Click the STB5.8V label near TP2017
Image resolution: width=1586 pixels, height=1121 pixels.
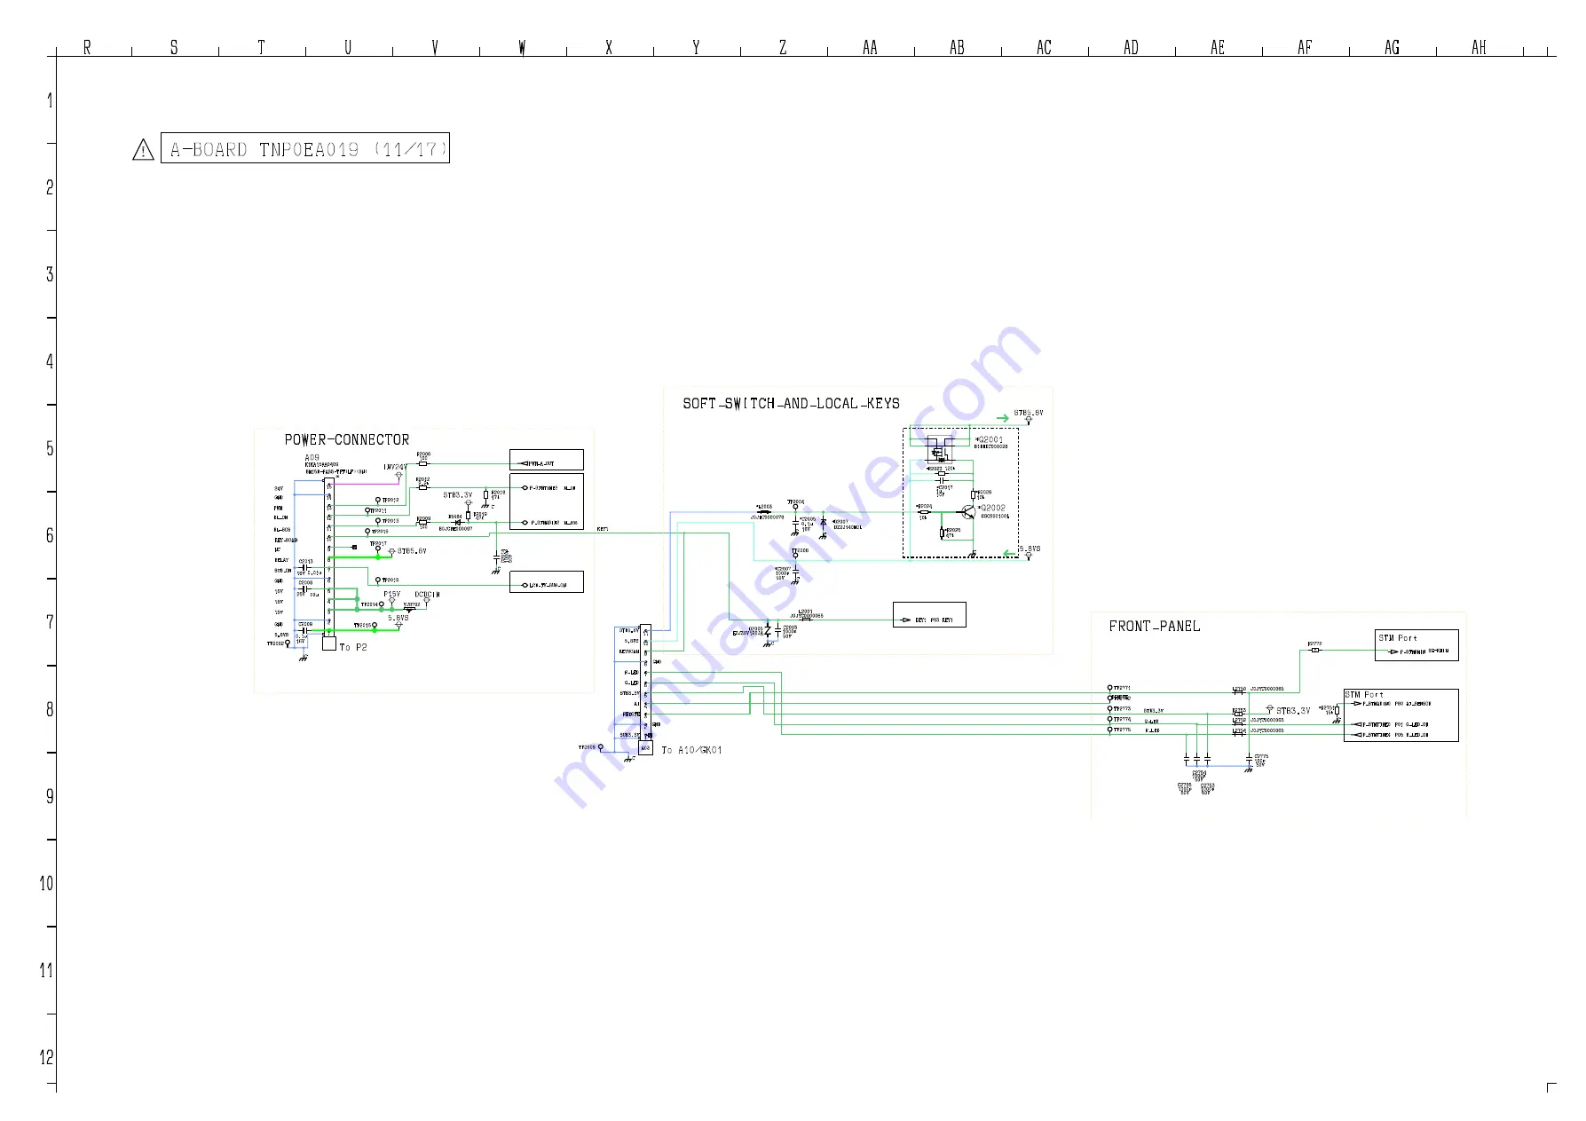tap(412, 552)
